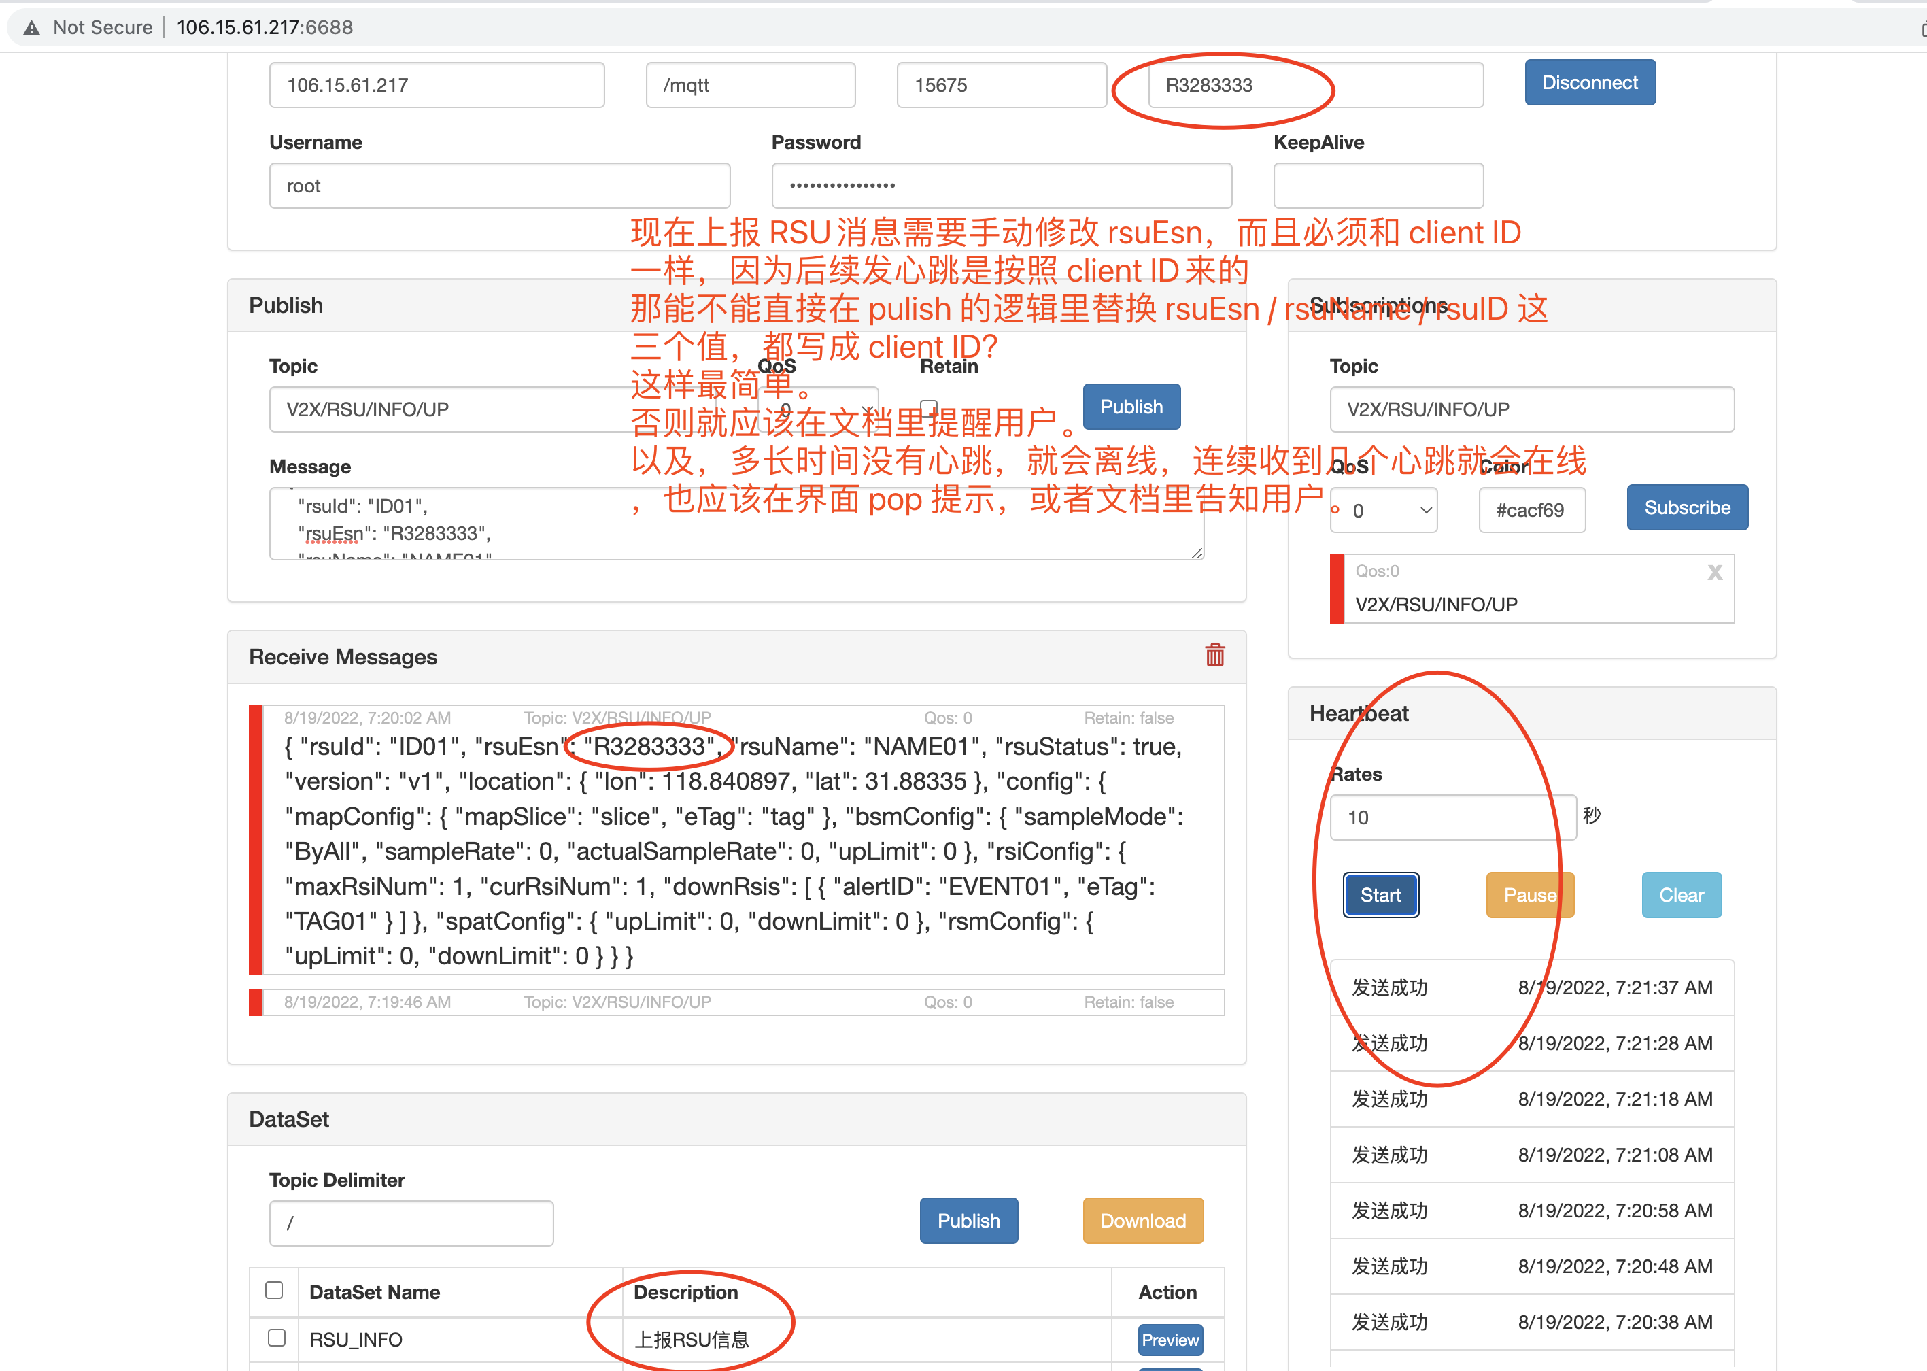Screen dimensions: 1927x1371
Task: Click the KeepAlive input field
Action: pyautogui.click(x=1378, y=185)
